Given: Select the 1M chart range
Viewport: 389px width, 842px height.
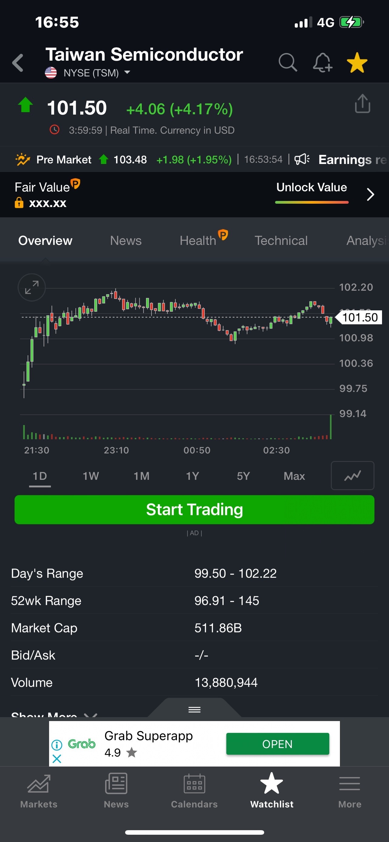Looking at the screenshot, I should point(141,476).
